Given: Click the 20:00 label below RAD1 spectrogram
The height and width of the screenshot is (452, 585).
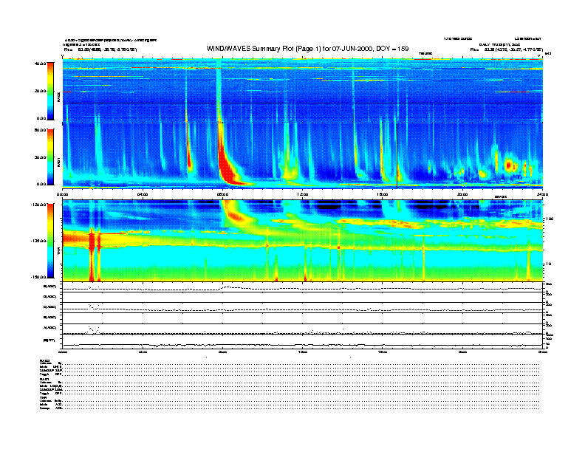Looking at the screenshot, I should (x=462, y=194).
